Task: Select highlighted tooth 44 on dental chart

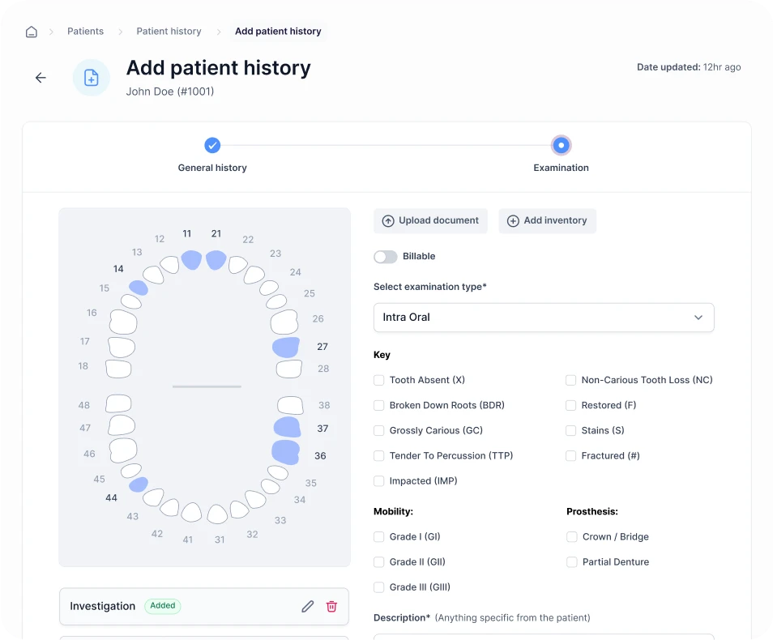Action: (x=139, y=484)
